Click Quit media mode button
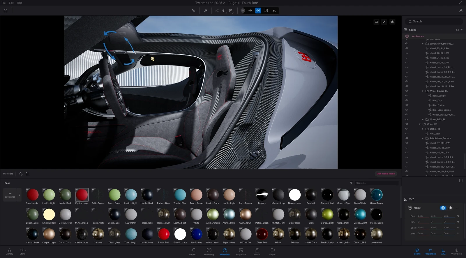The height and width of the screenshot is (258, 466). point(386,174)
